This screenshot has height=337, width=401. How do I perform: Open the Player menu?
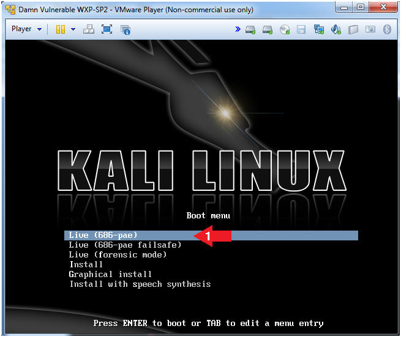(21, 29)
